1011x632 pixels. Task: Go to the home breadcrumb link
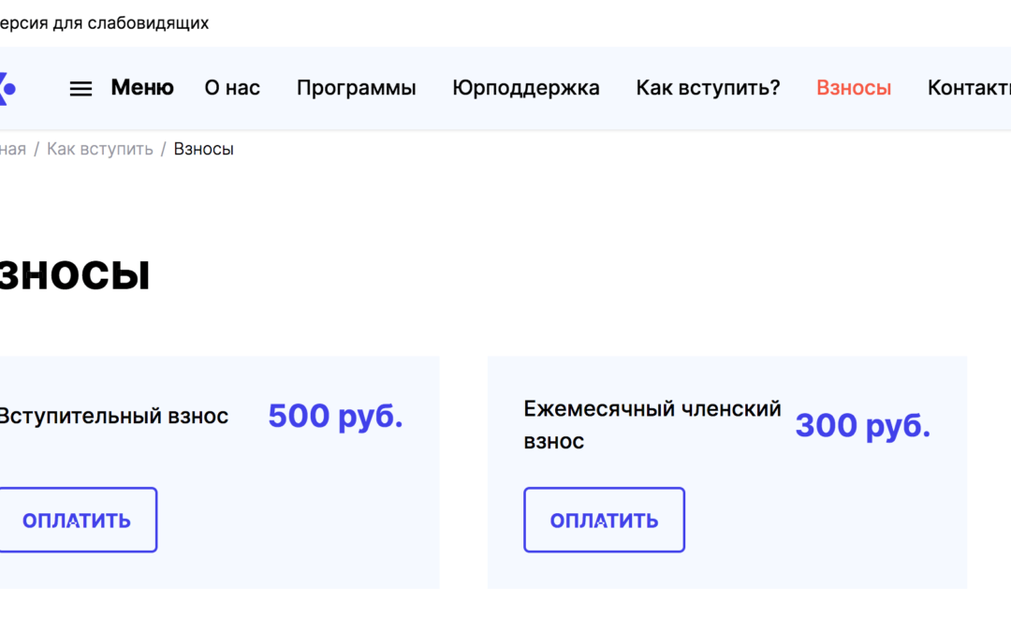pyautogui.click(x=13, y=149)
